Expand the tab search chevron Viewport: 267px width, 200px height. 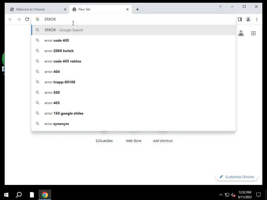pyautogui.click(x=220, y=7)
